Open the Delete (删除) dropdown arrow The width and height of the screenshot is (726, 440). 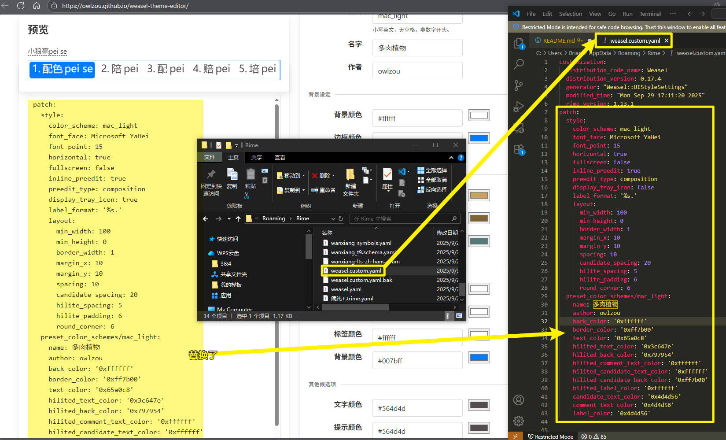[333, 176]
